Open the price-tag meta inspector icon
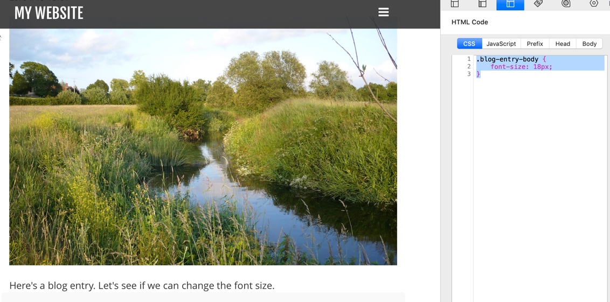The image size is (610, 302). 538,3
